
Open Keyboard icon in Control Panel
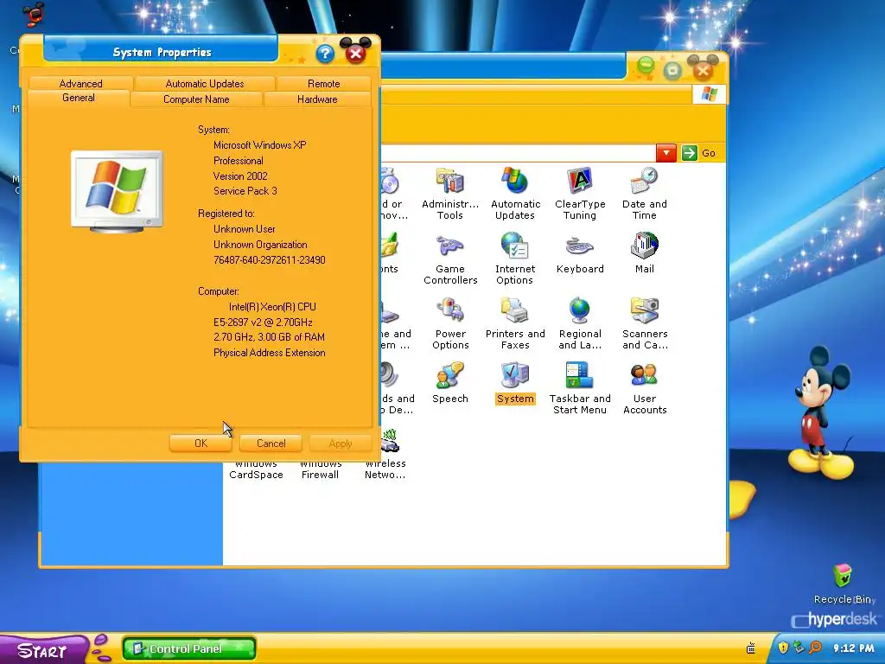coord(580,253)
